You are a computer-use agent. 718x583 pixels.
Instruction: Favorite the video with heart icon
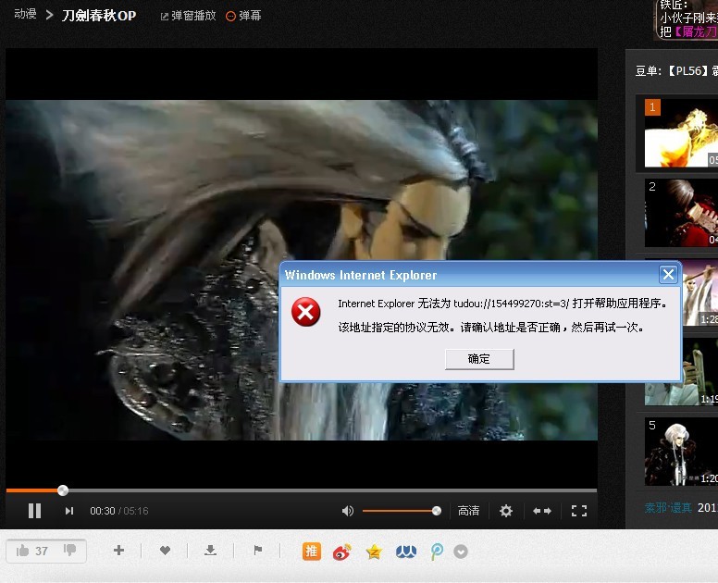pos(165,551)
